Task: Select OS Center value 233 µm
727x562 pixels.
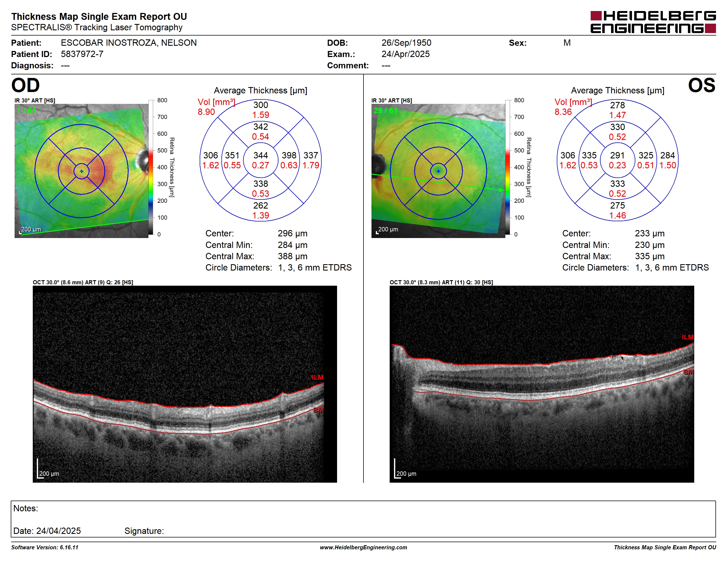Action: tap(650, 233)
